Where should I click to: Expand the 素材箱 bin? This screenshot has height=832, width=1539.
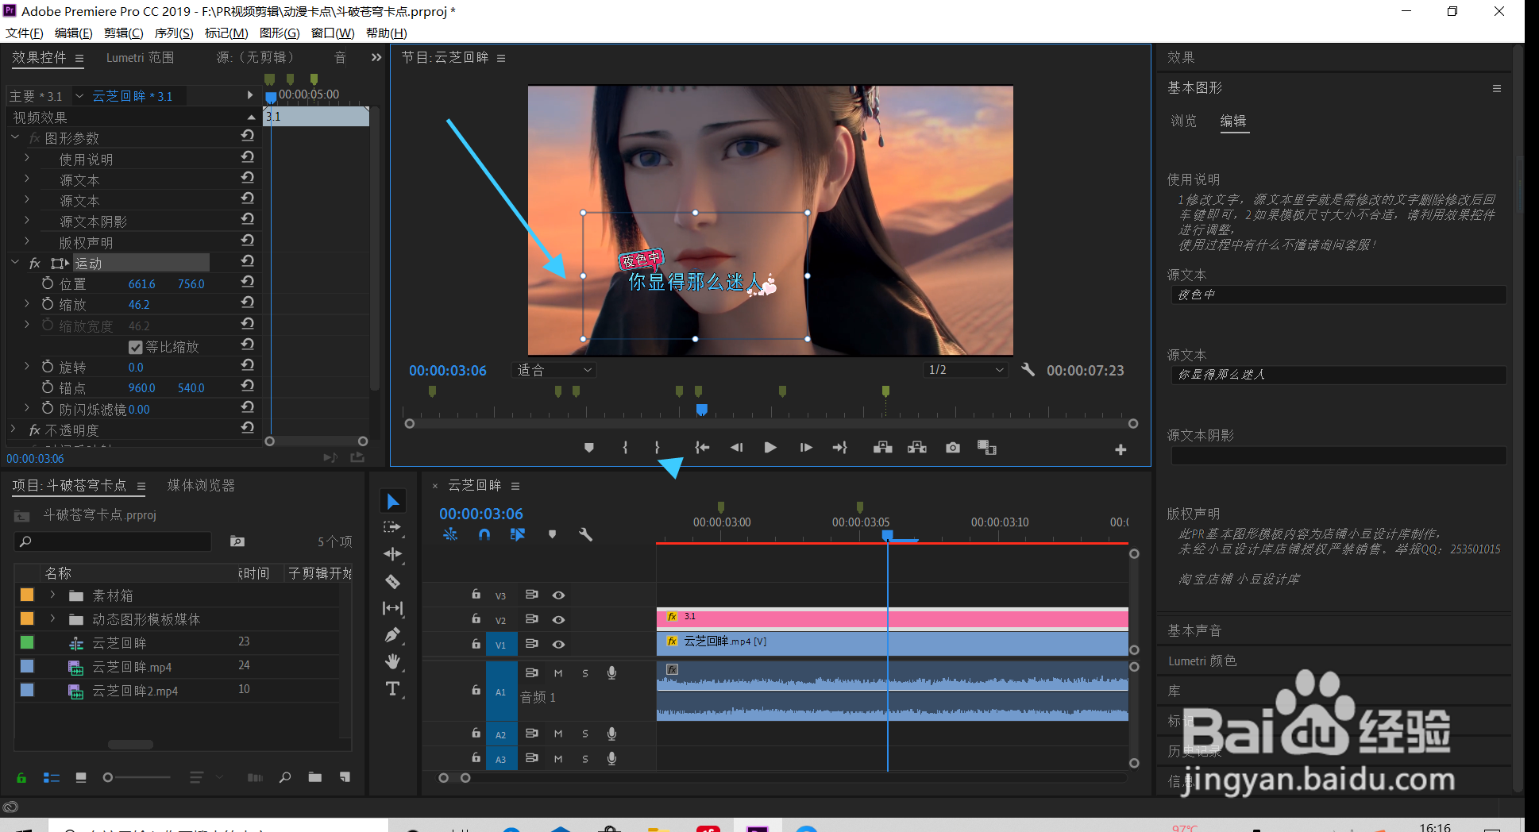click(52, 595)
